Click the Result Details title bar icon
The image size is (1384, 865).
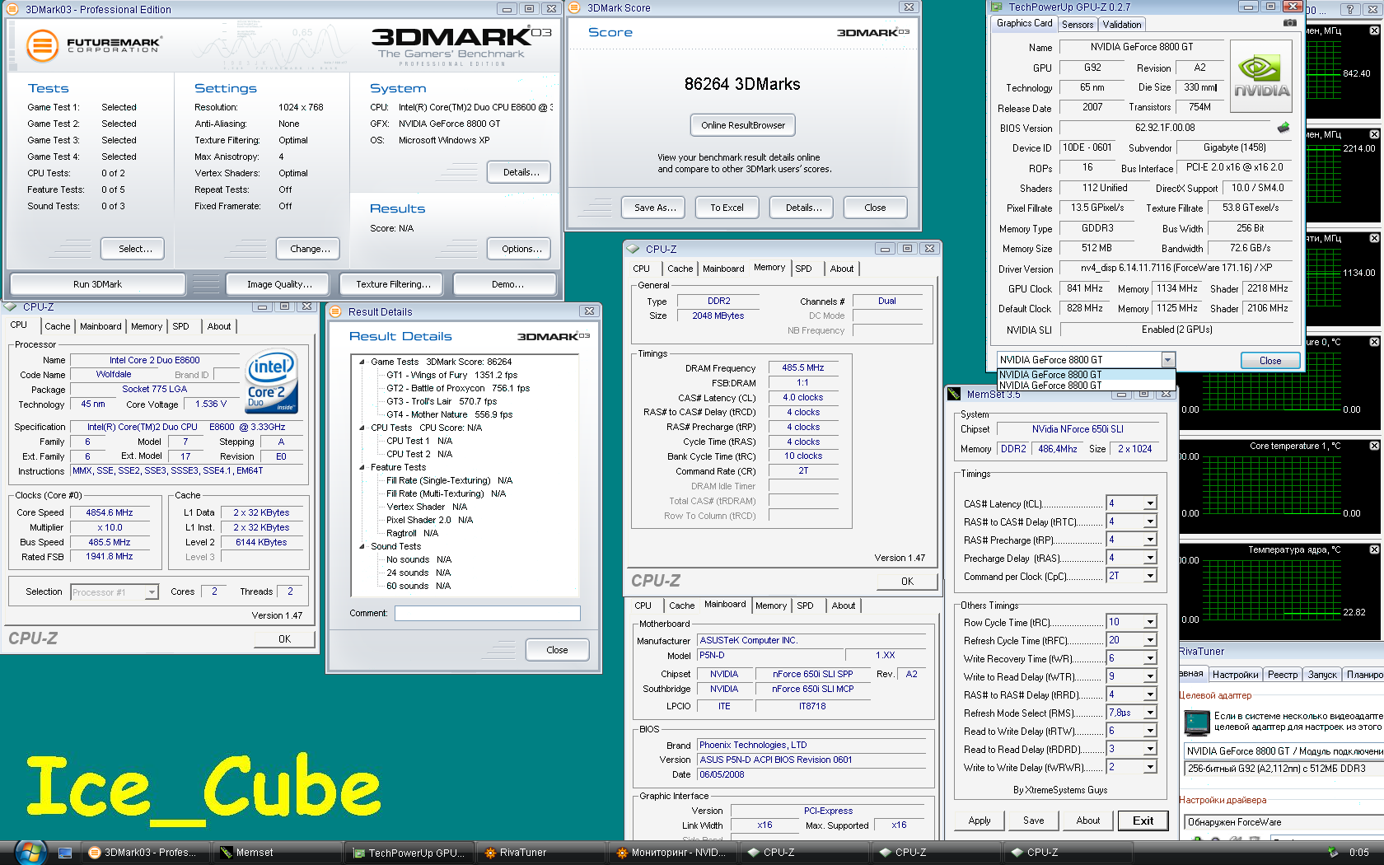tap(335, 311)
